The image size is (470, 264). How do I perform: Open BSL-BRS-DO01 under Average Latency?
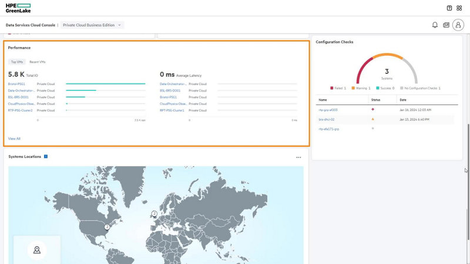pos(170,91)
